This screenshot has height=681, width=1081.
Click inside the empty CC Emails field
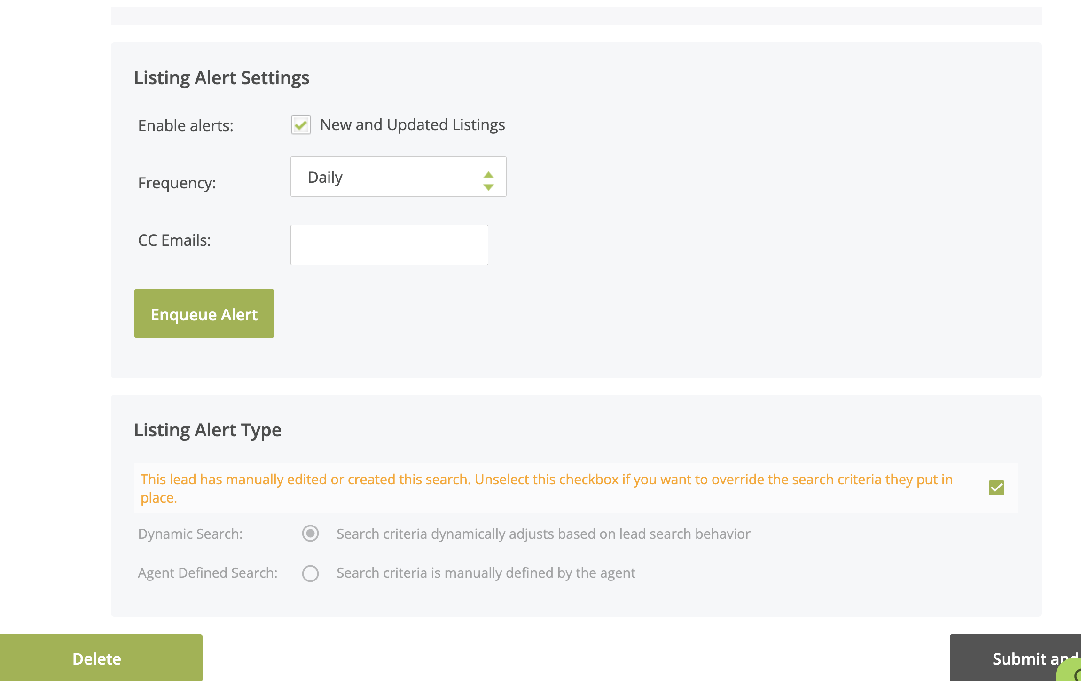click(389, 245)
